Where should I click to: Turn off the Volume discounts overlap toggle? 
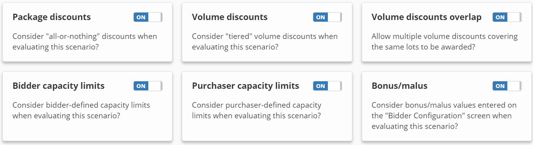tap(507, 17)
